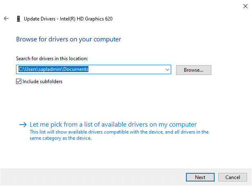Open the Browse folder dialog
The image size is (252, 186).
[193, 70]
